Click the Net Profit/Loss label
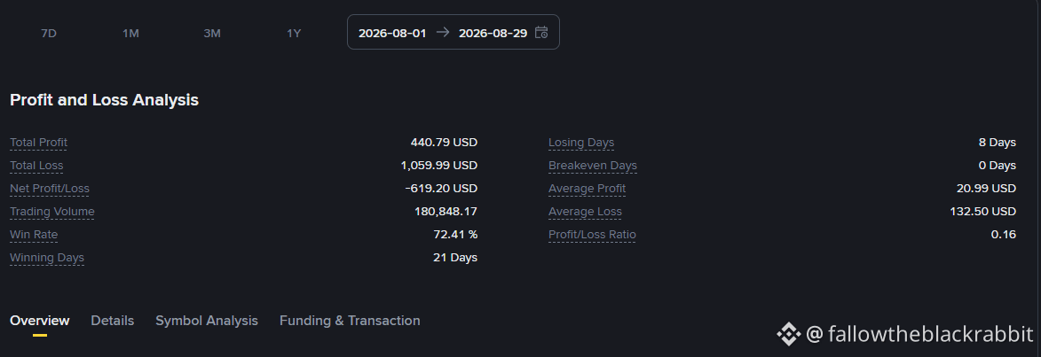Viewport: 1041px width, 357px height. coord(49,189)
